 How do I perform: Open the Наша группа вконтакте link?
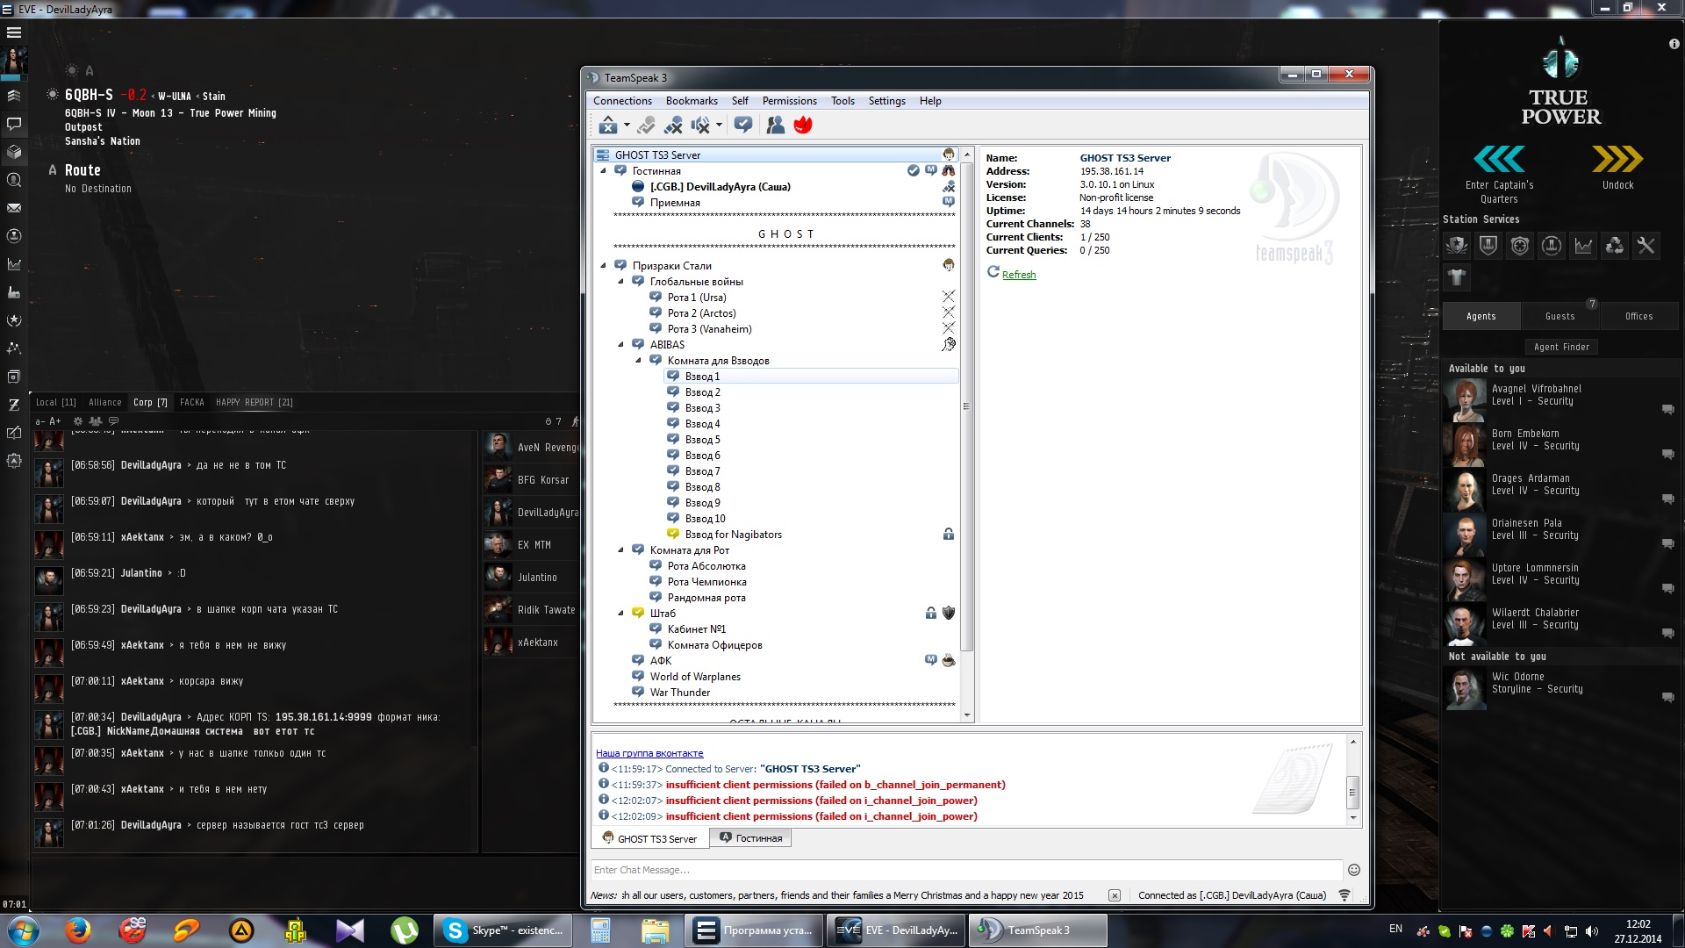tap(649, 753)
